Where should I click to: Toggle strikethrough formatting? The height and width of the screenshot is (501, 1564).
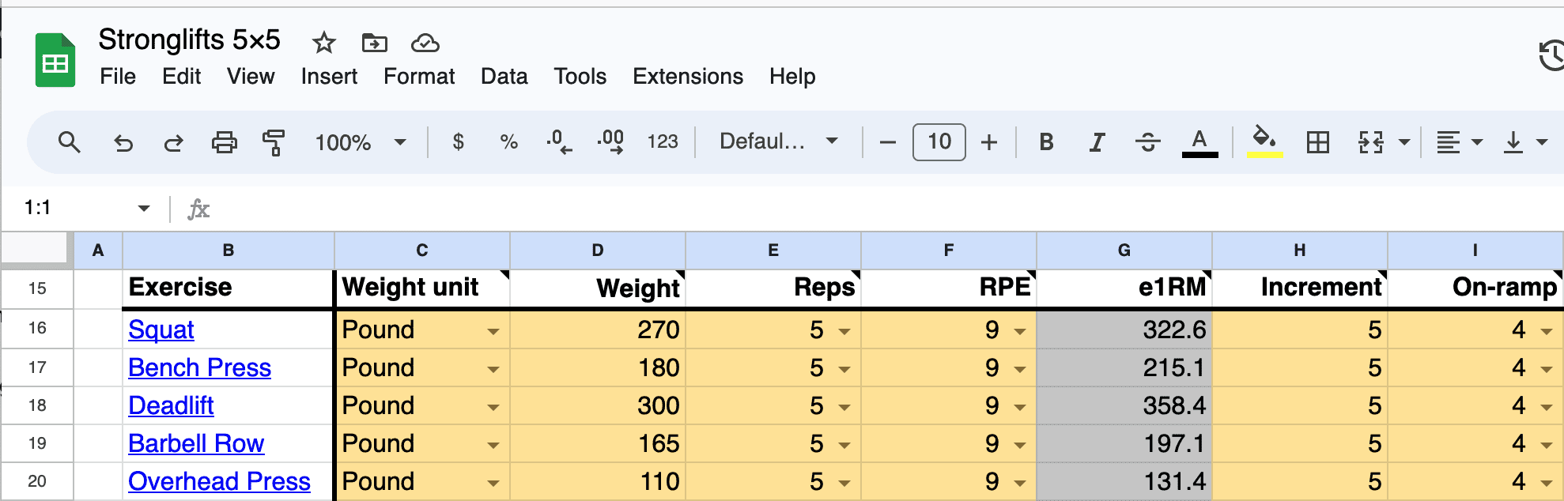point(1148,142)
